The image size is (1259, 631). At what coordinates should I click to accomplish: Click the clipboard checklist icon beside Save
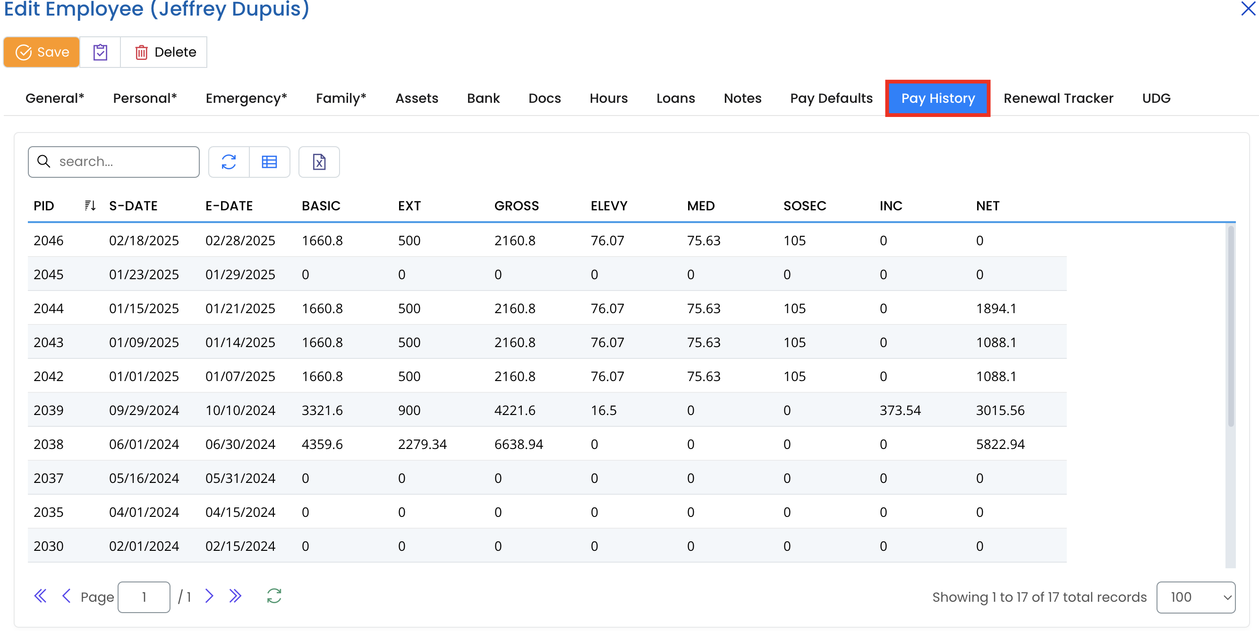pos(100,52)
